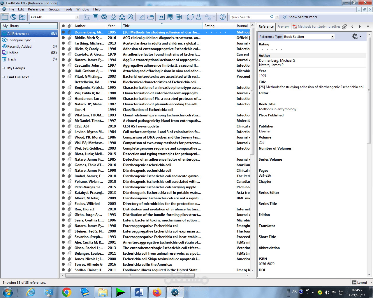
Task: Click into the Quick Search field
Action: pos(249,17)
